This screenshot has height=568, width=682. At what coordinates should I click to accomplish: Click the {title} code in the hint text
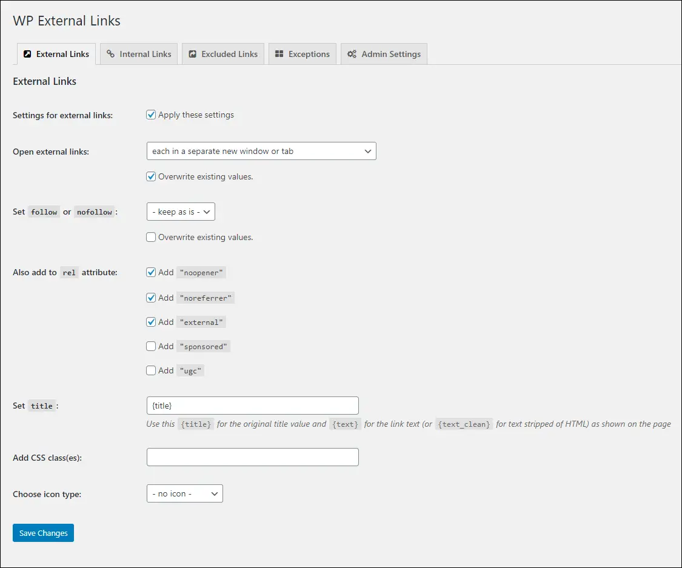tap(196, 424)
